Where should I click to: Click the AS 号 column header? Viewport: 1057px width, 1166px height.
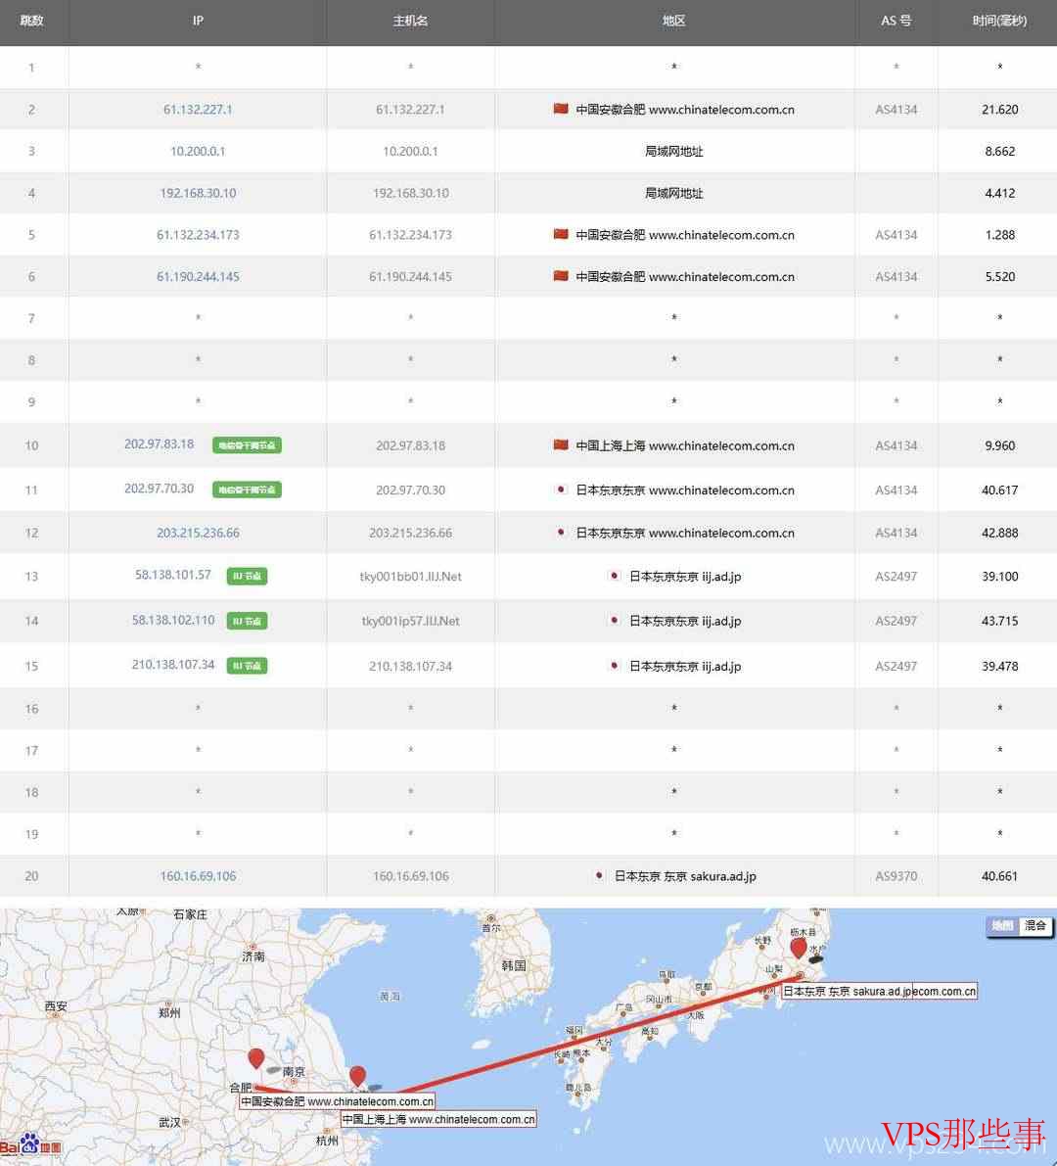(x=896, y=21)
